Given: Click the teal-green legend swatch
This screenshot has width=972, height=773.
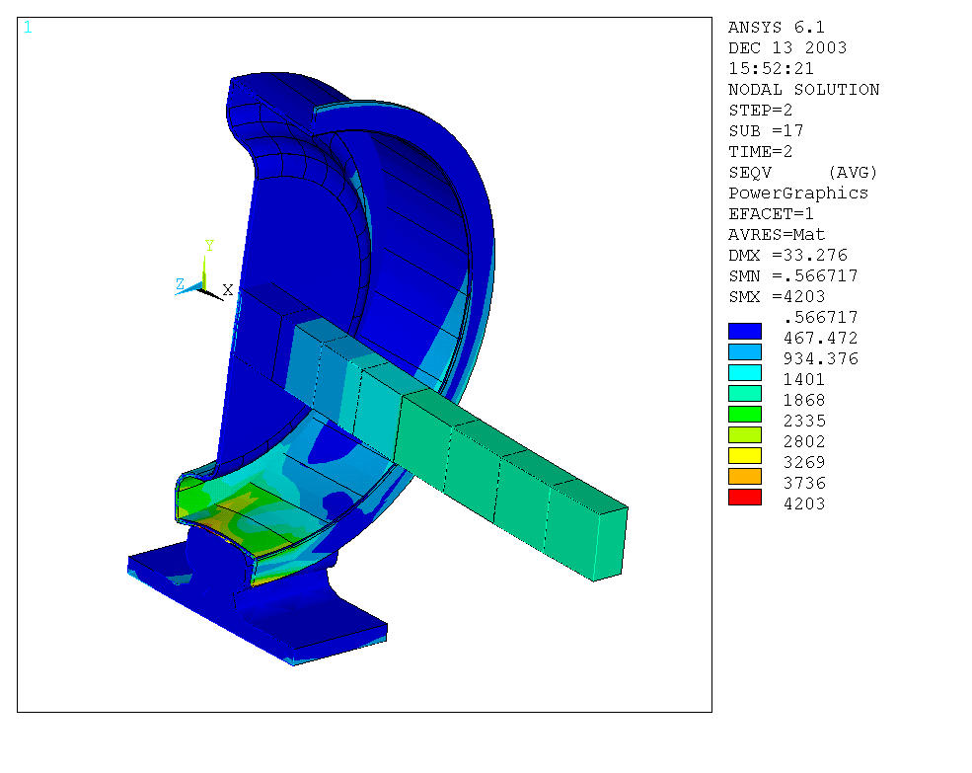Looking at the screenshot, I should [x=744, y=393].
